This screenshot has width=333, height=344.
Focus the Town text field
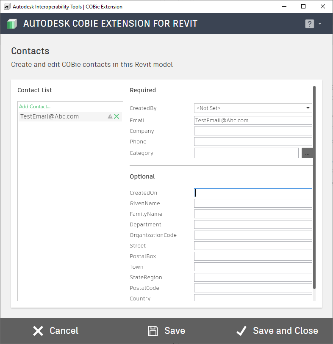(x=253, y=267)
